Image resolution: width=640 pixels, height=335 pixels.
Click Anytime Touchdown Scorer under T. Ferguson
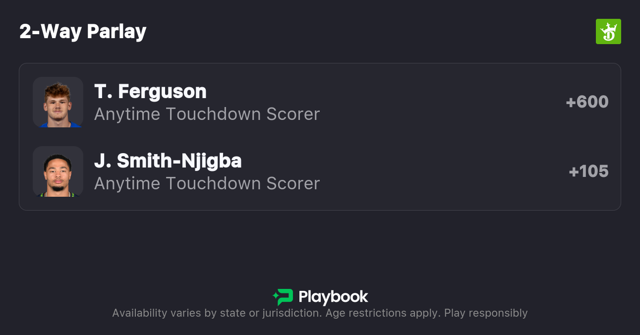pyautogui.click(x=207, y=114)
